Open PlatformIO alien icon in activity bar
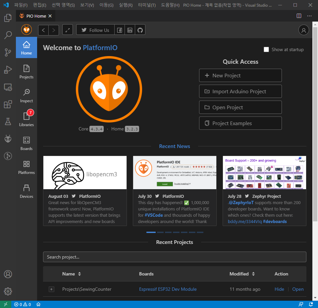318x308 pixels. (x=8, y=139)
